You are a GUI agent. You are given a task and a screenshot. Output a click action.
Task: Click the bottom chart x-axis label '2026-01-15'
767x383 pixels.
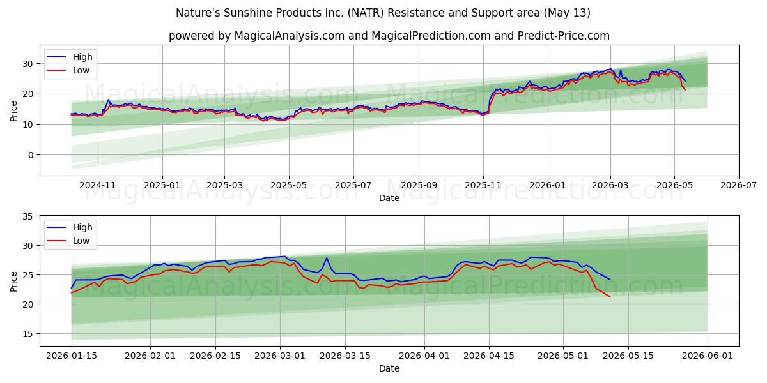72,356
